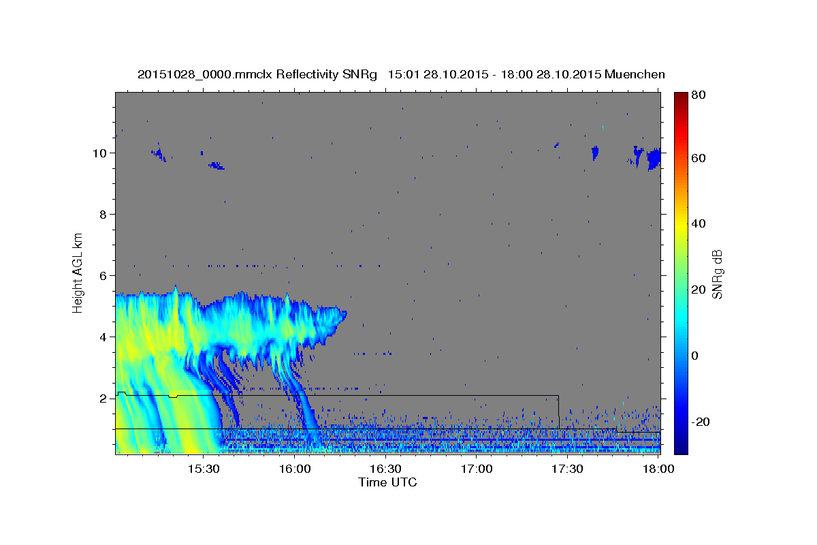Click the colorbar value '20'
Image resolution: width=817 pixels, height=545 pixels.
[x=698, y=290]
